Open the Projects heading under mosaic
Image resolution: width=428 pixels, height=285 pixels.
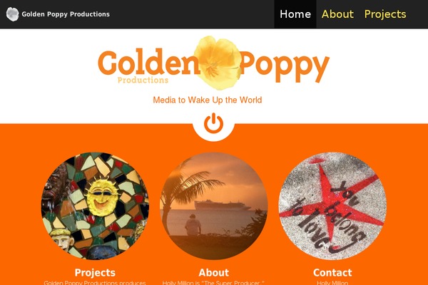95,272
